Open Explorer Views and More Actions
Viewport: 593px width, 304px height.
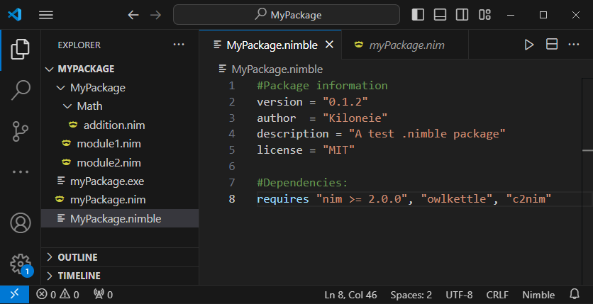(x=179, y=45)
